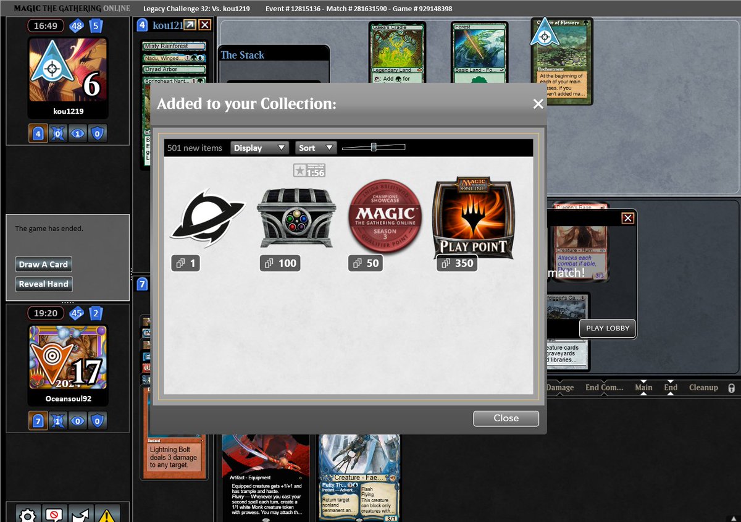Open kou1219's shield zone showing 0
741x522 pixels.
click(97, 133)
